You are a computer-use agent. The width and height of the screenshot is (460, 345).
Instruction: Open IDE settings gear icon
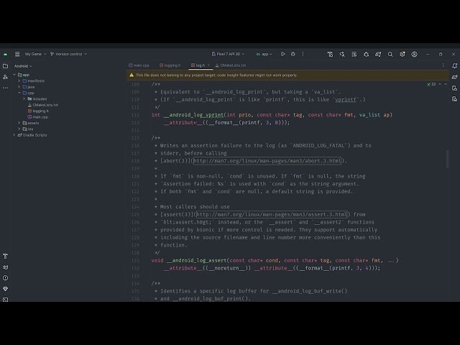click(402, 55)
